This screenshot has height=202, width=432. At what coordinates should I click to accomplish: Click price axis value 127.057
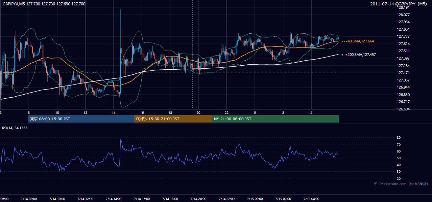403,80
